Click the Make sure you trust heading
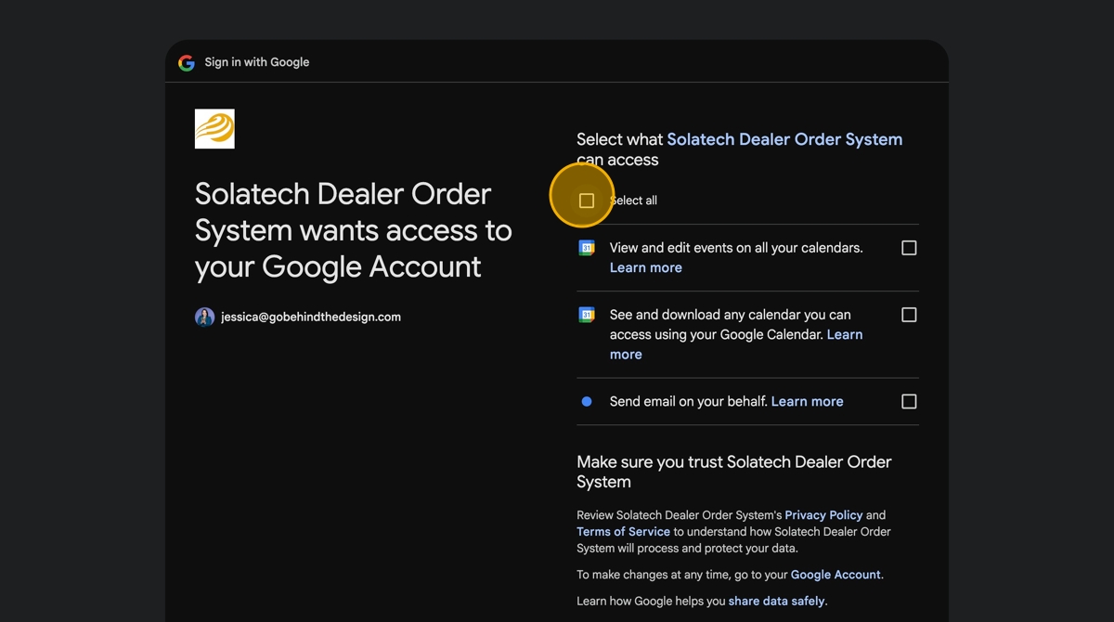The image size is (1114, 622). coord(734,472)
